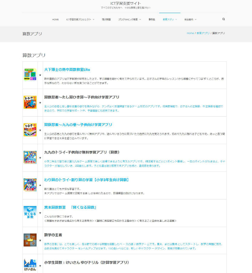Open the 賢くなる算数 blue app icon
The width and height of the screenshot is (252, 273).
[x=30, y=213]
